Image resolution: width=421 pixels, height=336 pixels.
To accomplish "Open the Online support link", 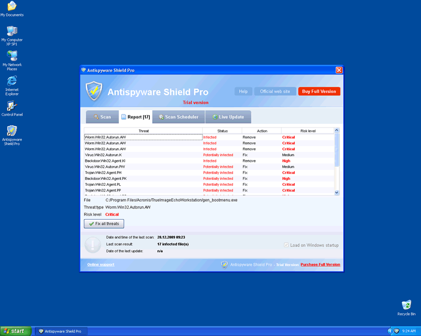I will [101, 265].
